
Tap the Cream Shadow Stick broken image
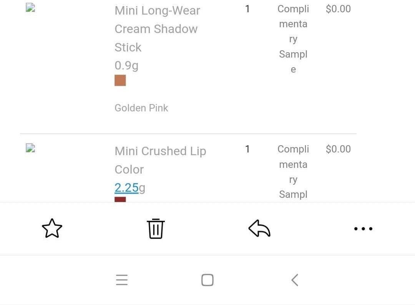click(30, 8)
